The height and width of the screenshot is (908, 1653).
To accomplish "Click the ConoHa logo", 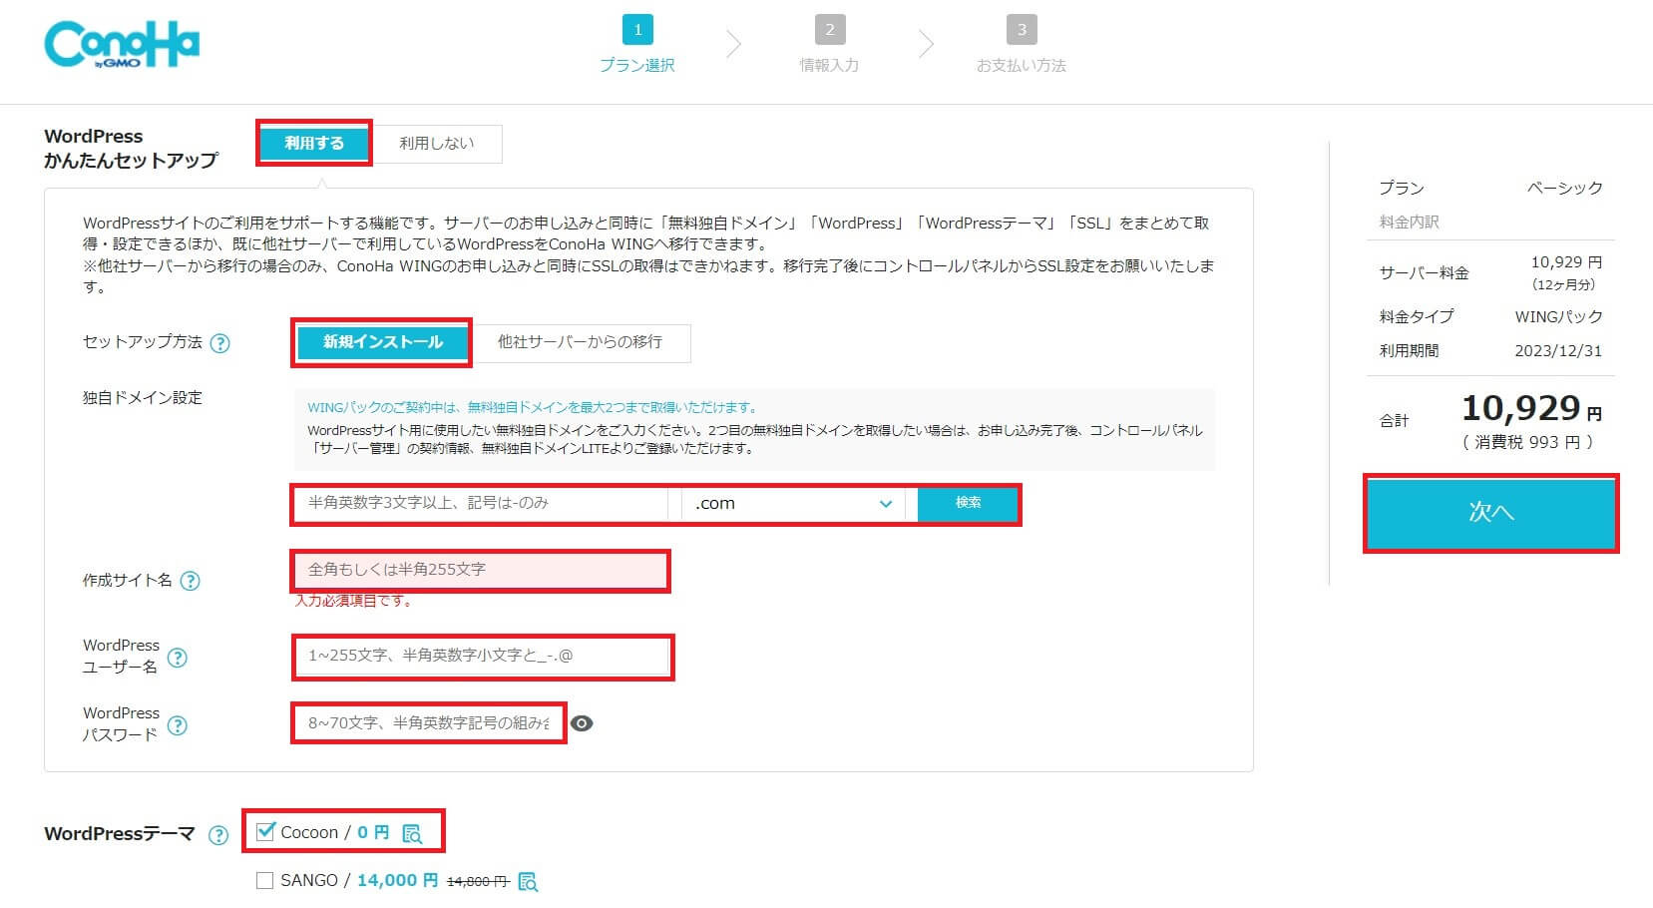I will tap(122, 45).
